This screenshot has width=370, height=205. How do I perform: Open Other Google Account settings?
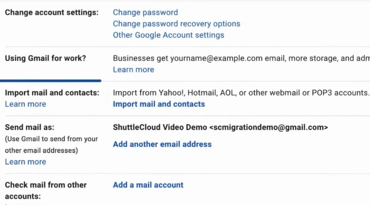pyautogui.click(x=168, y=35)
